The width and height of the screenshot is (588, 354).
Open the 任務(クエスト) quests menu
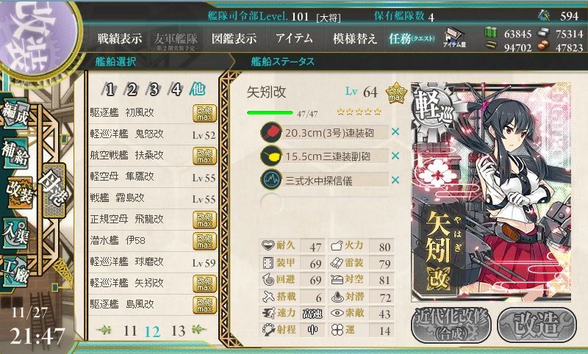click(x=412, y=38)
